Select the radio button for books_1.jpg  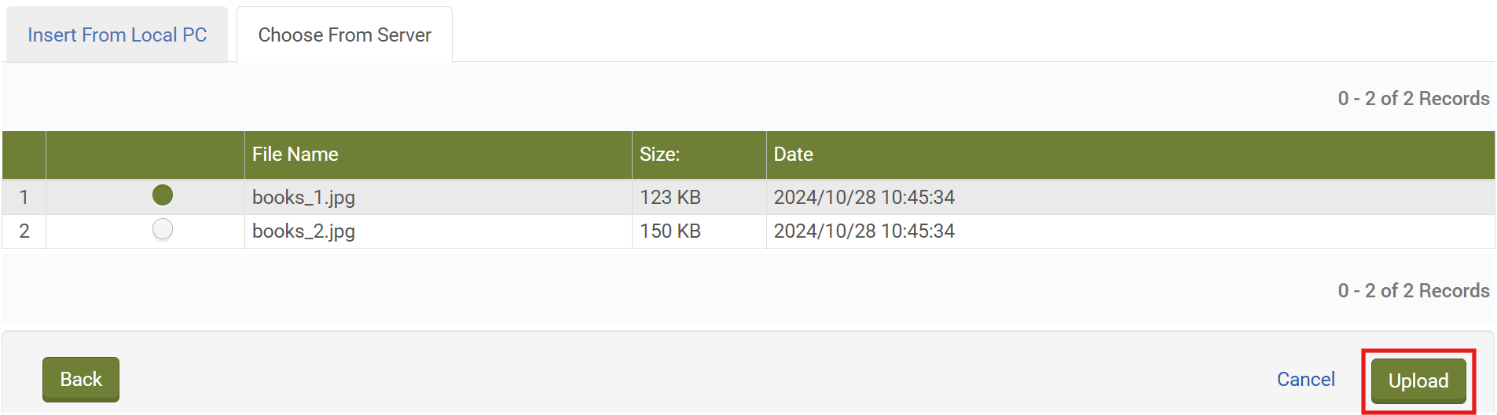tap(163, 195)
